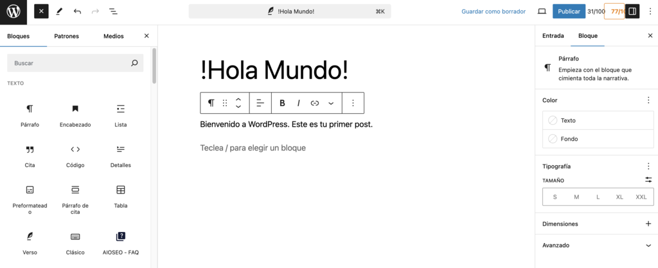
Task: Switch to the Patrones tab
Action: [x=66, y=36]
